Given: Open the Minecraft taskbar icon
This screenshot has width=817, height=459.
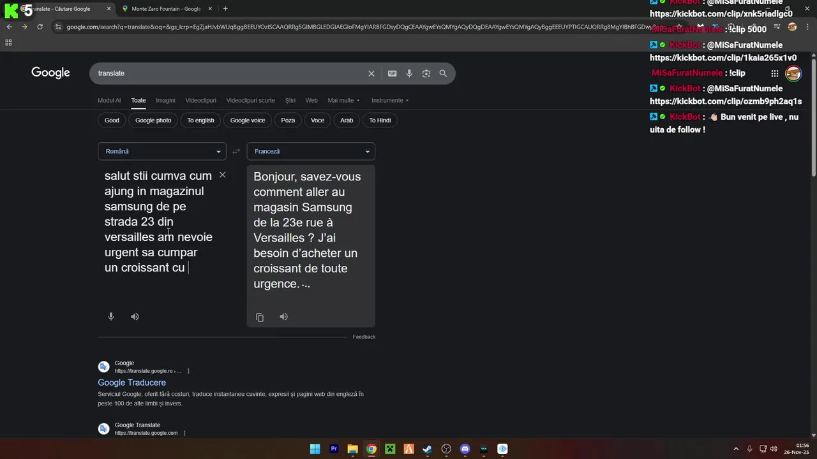Looking at the screenshot, I should coord(390,449).
